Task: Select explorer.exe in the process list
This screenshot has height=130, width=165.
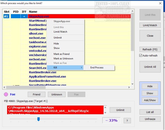Action: point(38,47)
